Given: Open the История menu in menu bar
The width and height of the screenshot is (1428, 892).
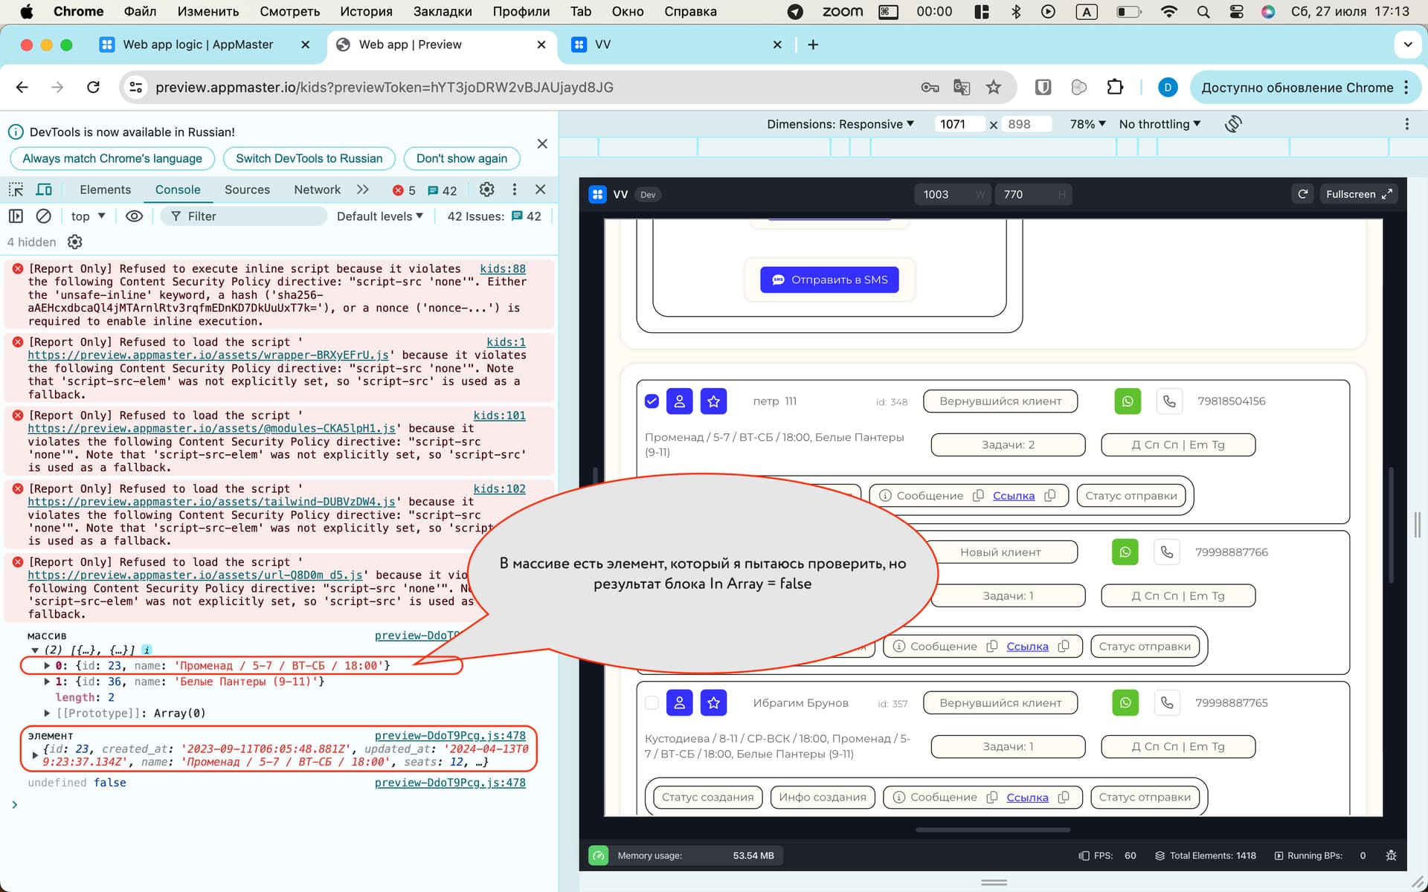Looking at the screenshot, I should click(x=366, y=11).
